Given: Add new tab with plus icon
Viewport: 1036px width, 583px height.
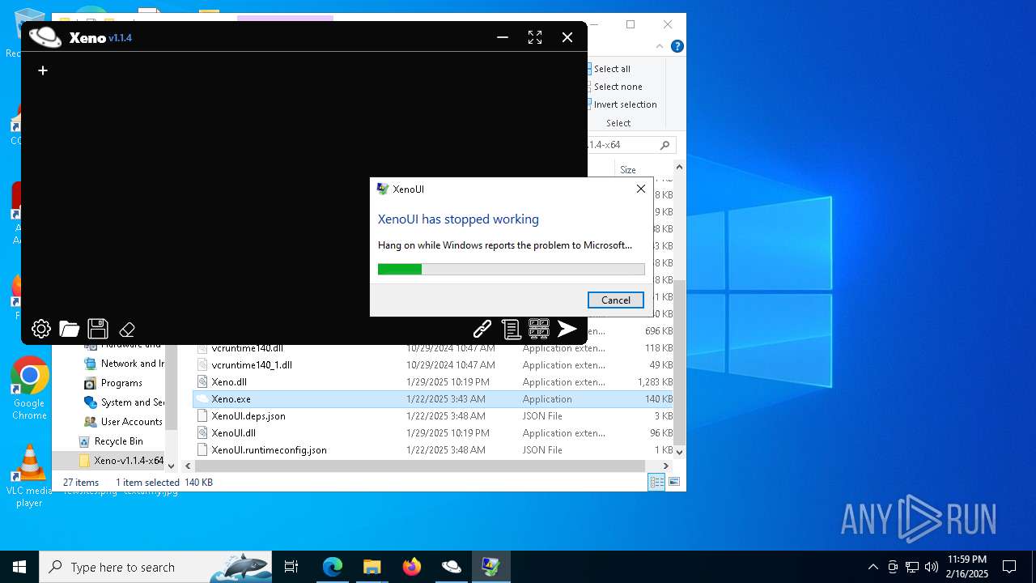Looking at the screenshot, I should [x=43, y=70].
